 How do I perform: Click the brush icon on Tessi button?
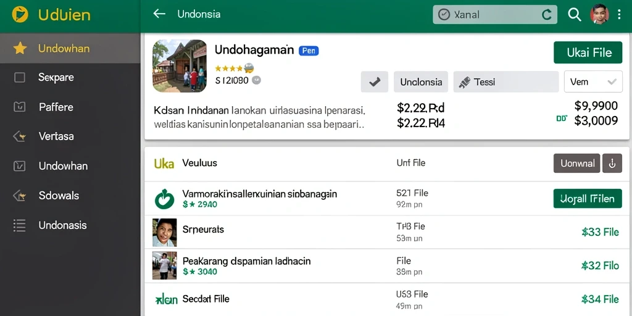pos(465,82)
